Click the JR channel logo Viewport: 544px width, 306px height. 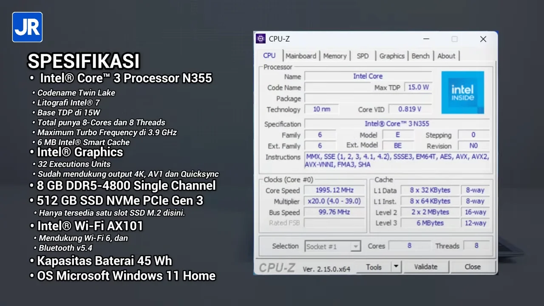27,27
